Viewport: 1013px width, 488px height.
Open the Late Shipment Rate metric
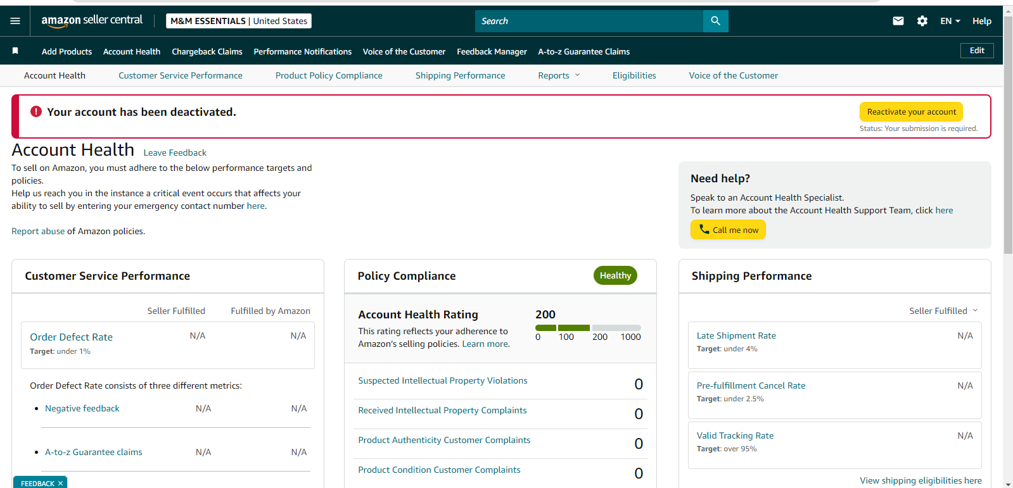pos(736,335)
